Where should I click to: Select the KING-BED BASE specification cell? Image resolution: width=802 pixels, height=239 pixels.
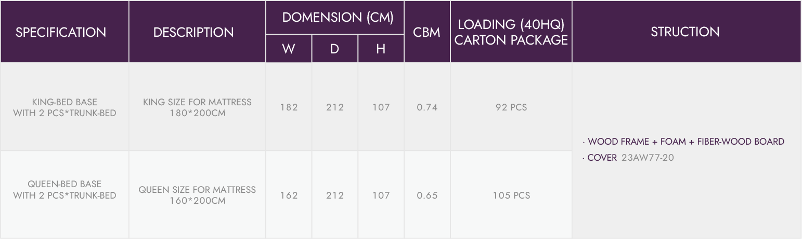(64, 107)
